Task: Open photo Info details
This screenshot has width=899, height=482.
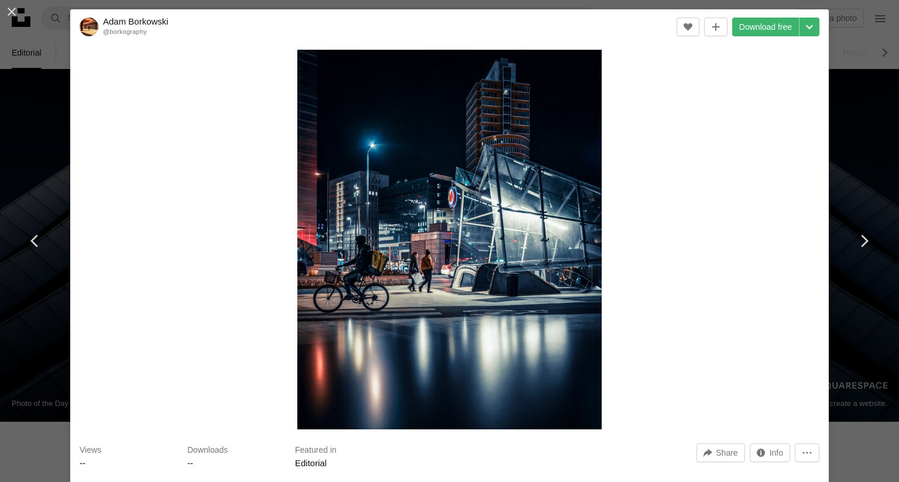Action: pos(770,453)
